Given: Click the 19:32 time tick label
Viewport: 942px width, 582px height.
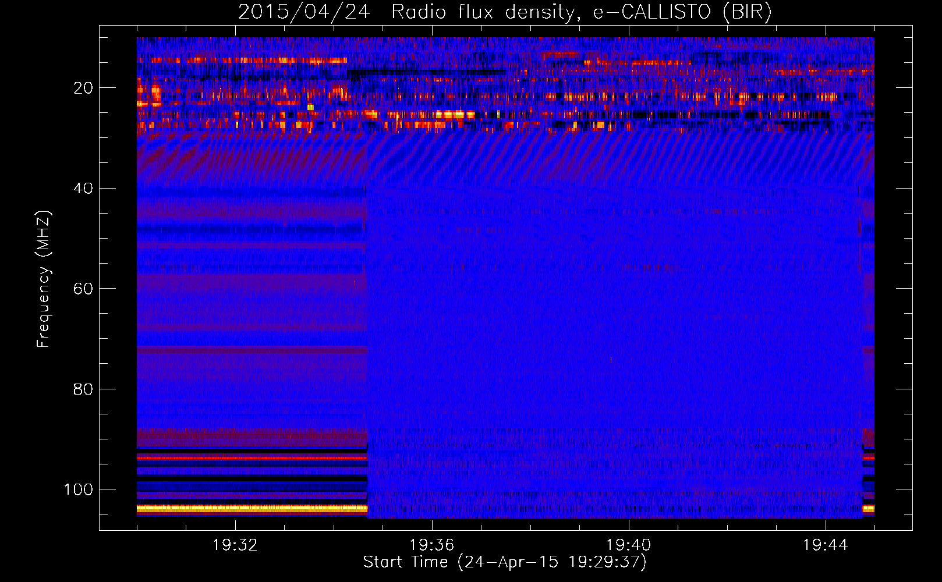Looking at the screenshot, I should point(235,545).
